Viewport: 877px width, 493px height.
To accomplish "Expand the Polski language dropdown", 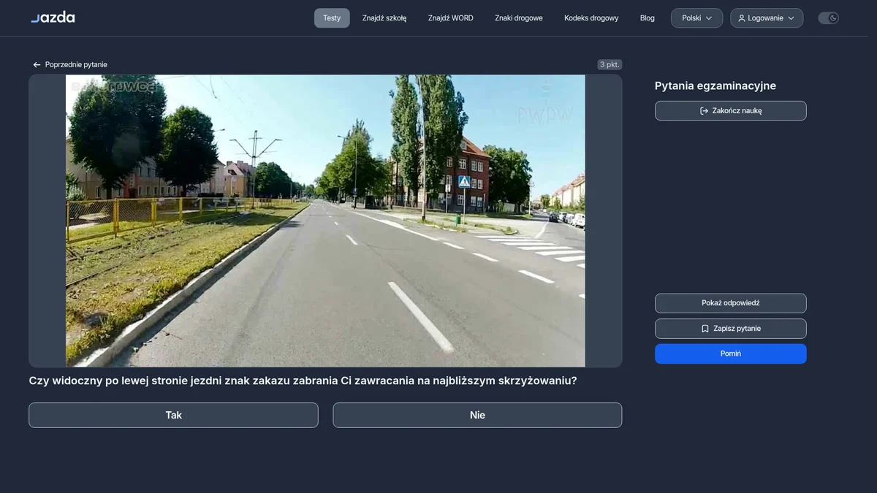I will coord(697,18).
